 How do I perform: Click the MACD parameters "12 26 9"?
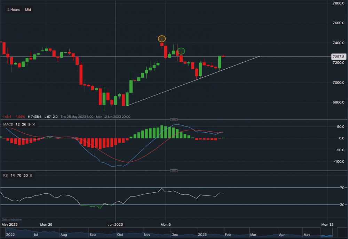[24, 124]
